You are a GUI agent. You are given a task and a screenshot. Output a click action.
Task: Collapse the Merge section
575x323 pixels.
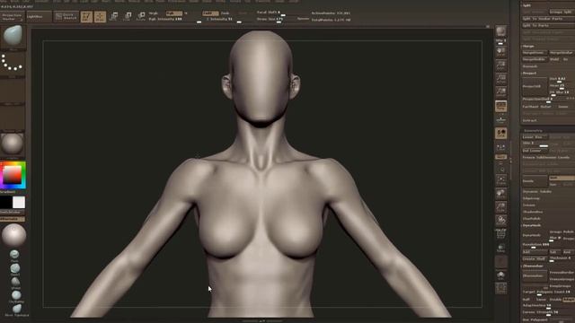(x=528, y=47)
